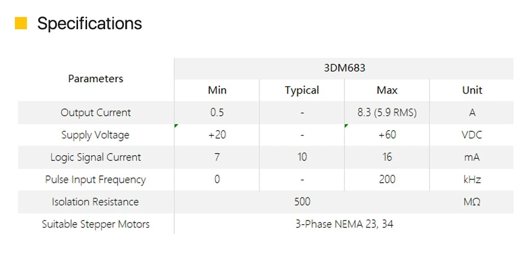Viewport: 531px width, 255px height.
Task: Select the typical value 10 cell
Action: click(302, 157)
